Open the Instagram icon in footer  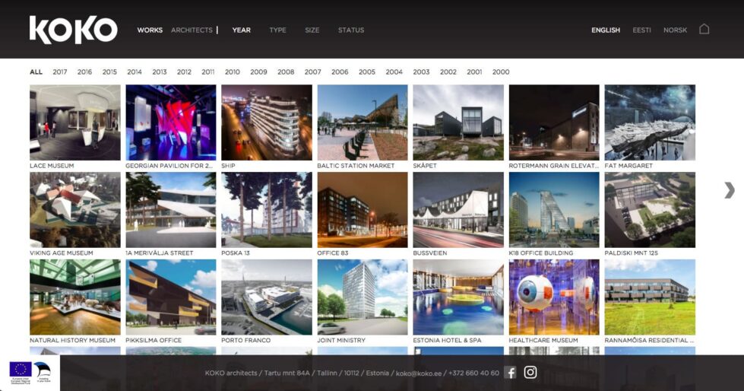point(530,373)
